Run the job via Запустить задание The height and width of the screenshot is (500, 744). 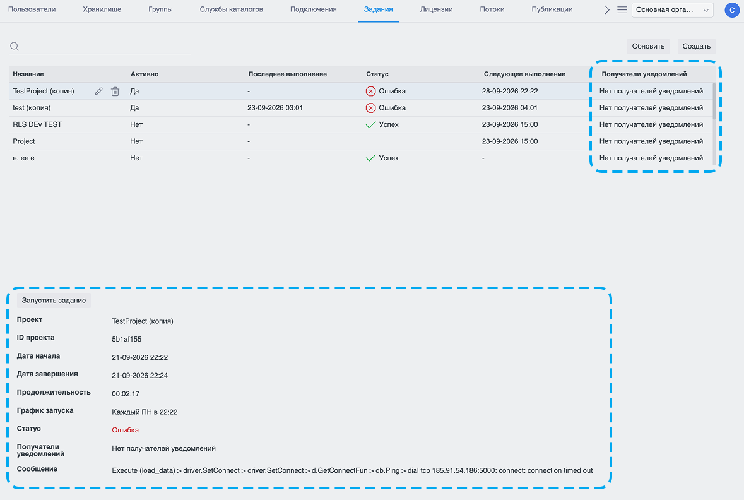pyautogui.click(x=54, y=300)
